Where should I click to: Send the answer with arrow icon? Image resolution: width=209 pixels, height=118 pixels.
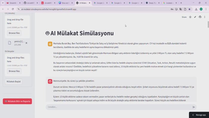click(194, 107)
